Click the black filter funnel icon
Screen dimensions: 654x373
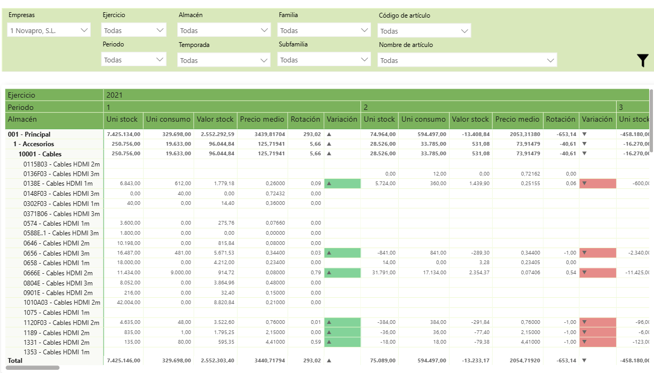tap(643, 61)
